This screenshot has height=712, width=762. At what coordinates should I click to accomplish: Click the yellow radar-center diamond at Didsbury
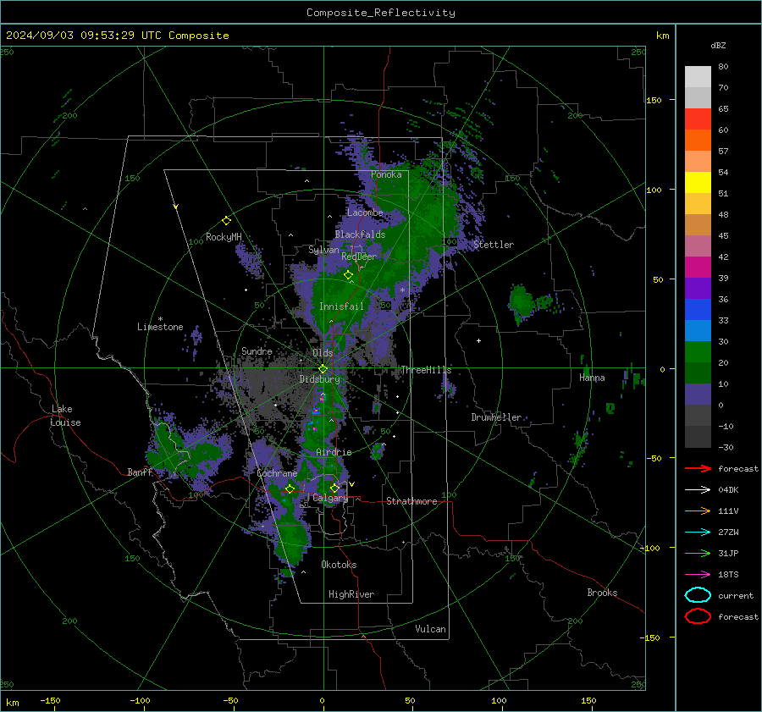(323, 369)
